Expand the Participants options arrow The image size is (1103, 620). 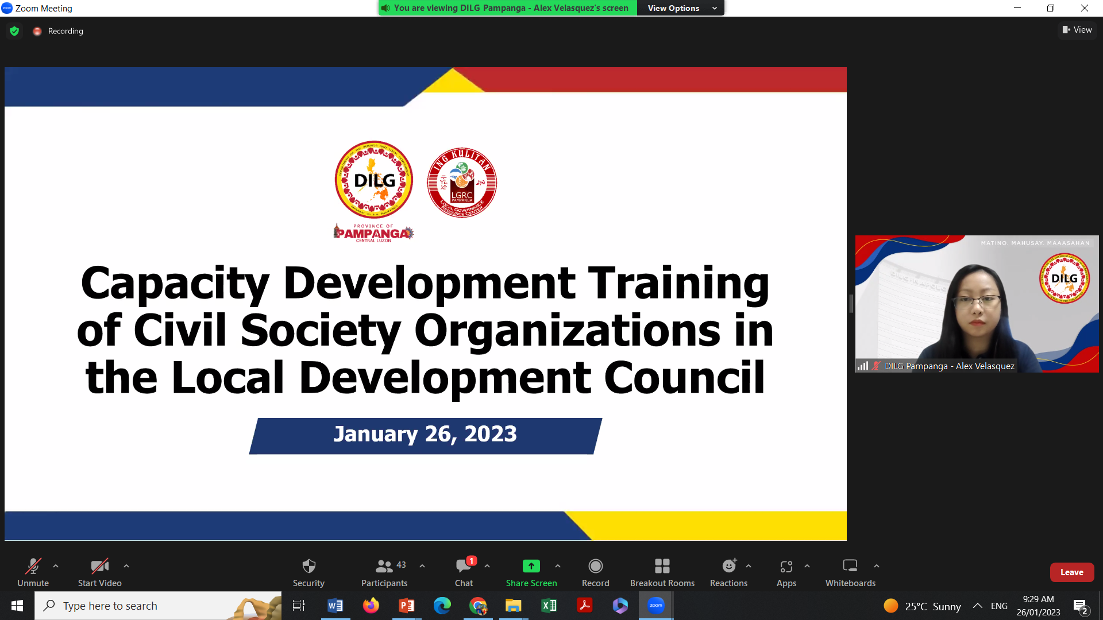(x=422, y=566)
